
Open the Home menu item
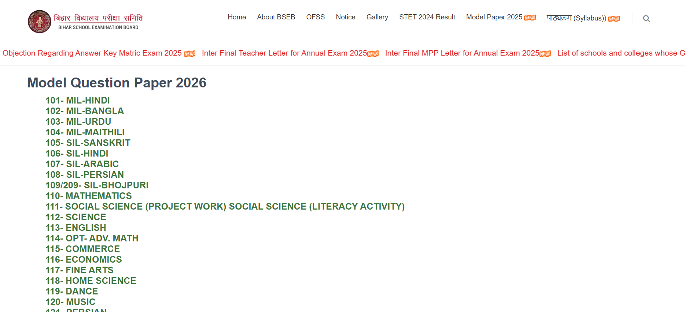point(237,17)
